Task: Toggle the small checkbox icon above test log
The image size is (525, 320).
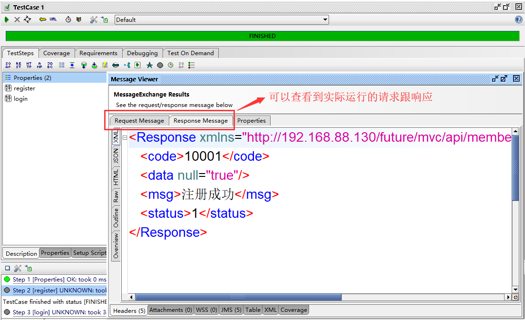Action: pos(7,268)
